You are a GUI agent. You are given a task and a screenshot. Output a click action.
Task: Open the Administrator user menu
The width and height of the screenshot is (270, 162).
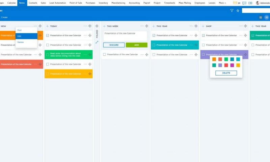click(x=263, y=3)
